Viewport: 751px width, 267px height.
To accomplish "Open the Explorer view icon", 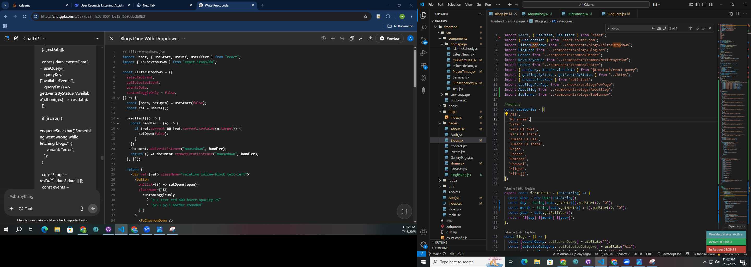I will click(x=423, y=15).
